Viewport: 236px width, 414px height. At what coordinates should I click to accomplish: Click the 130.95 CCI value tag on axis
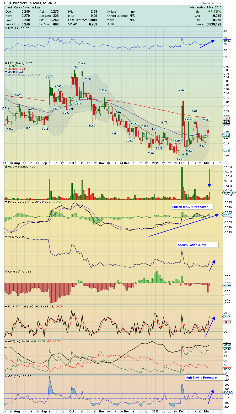click(x=228, y=392)
